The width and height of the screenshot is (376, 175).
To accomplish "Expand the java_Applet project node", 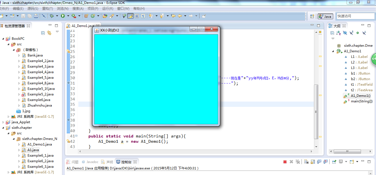I will (3, 122).
